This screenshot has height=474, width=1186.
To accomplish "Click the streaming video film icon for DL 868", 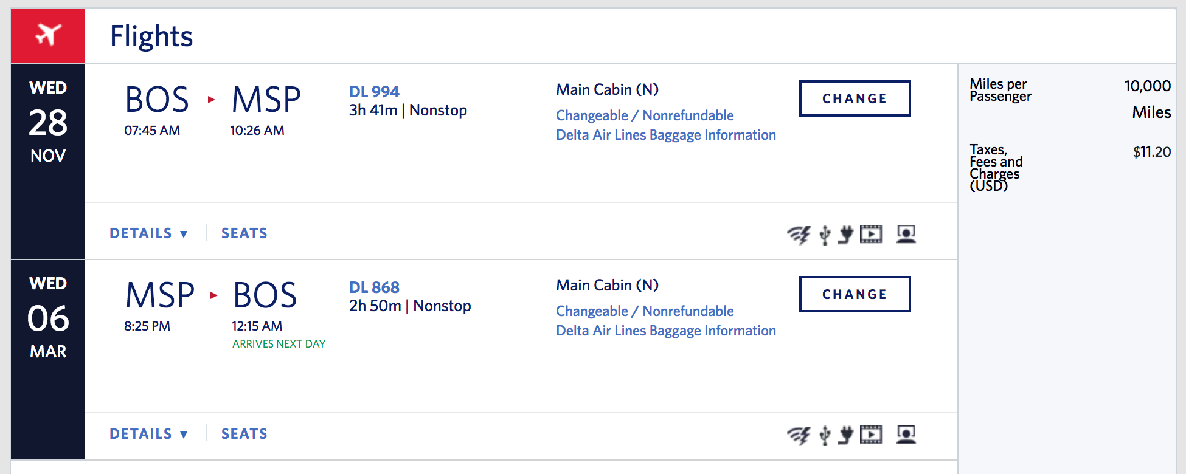I will click(x=871, y=434).
